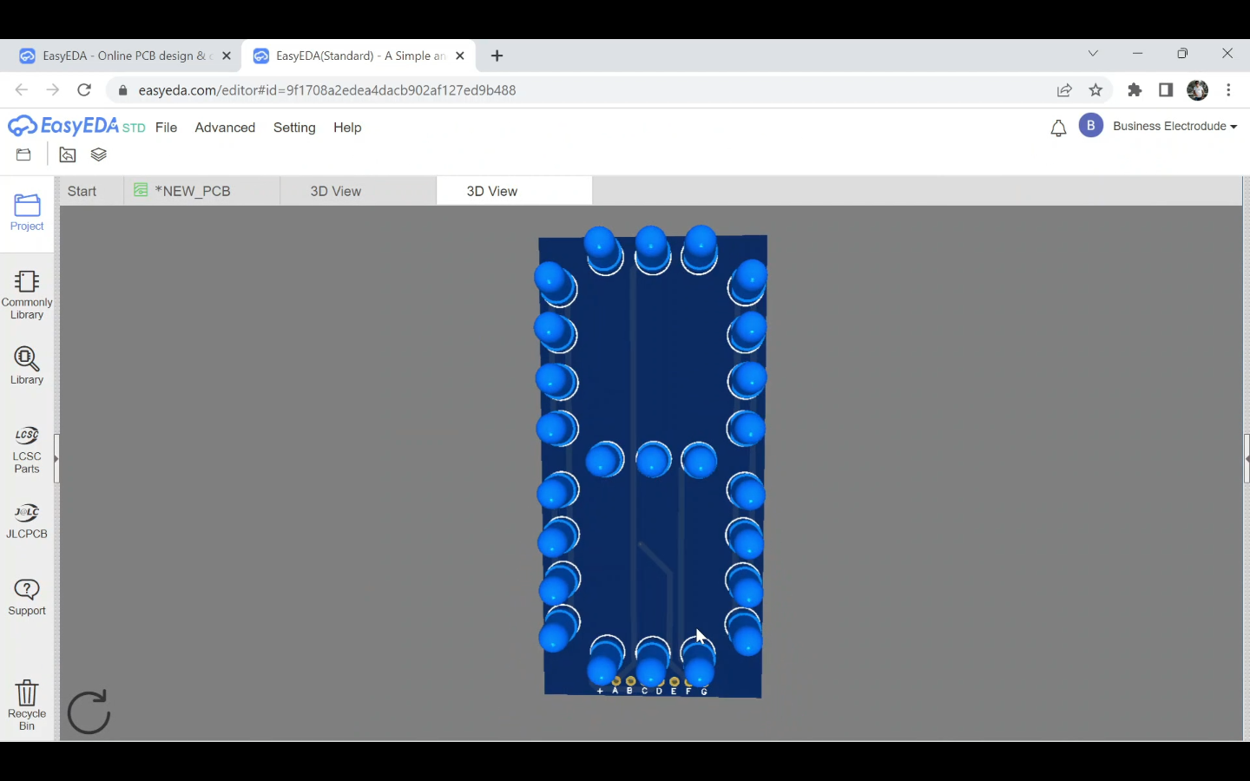Click the LCSC Parts icon

[26, 447]
